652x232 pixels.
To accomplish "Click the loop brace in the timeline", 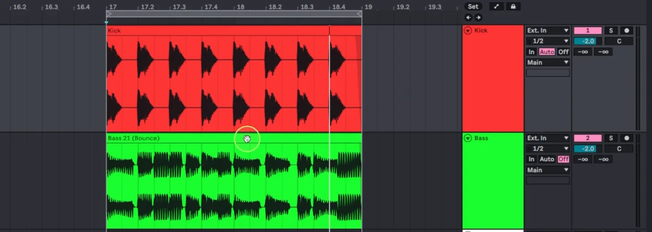I will [234, 14].
